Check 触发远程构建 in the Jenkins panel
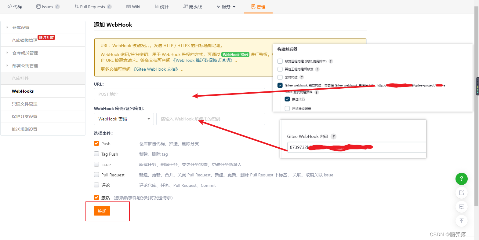 [x=280, y=61]
